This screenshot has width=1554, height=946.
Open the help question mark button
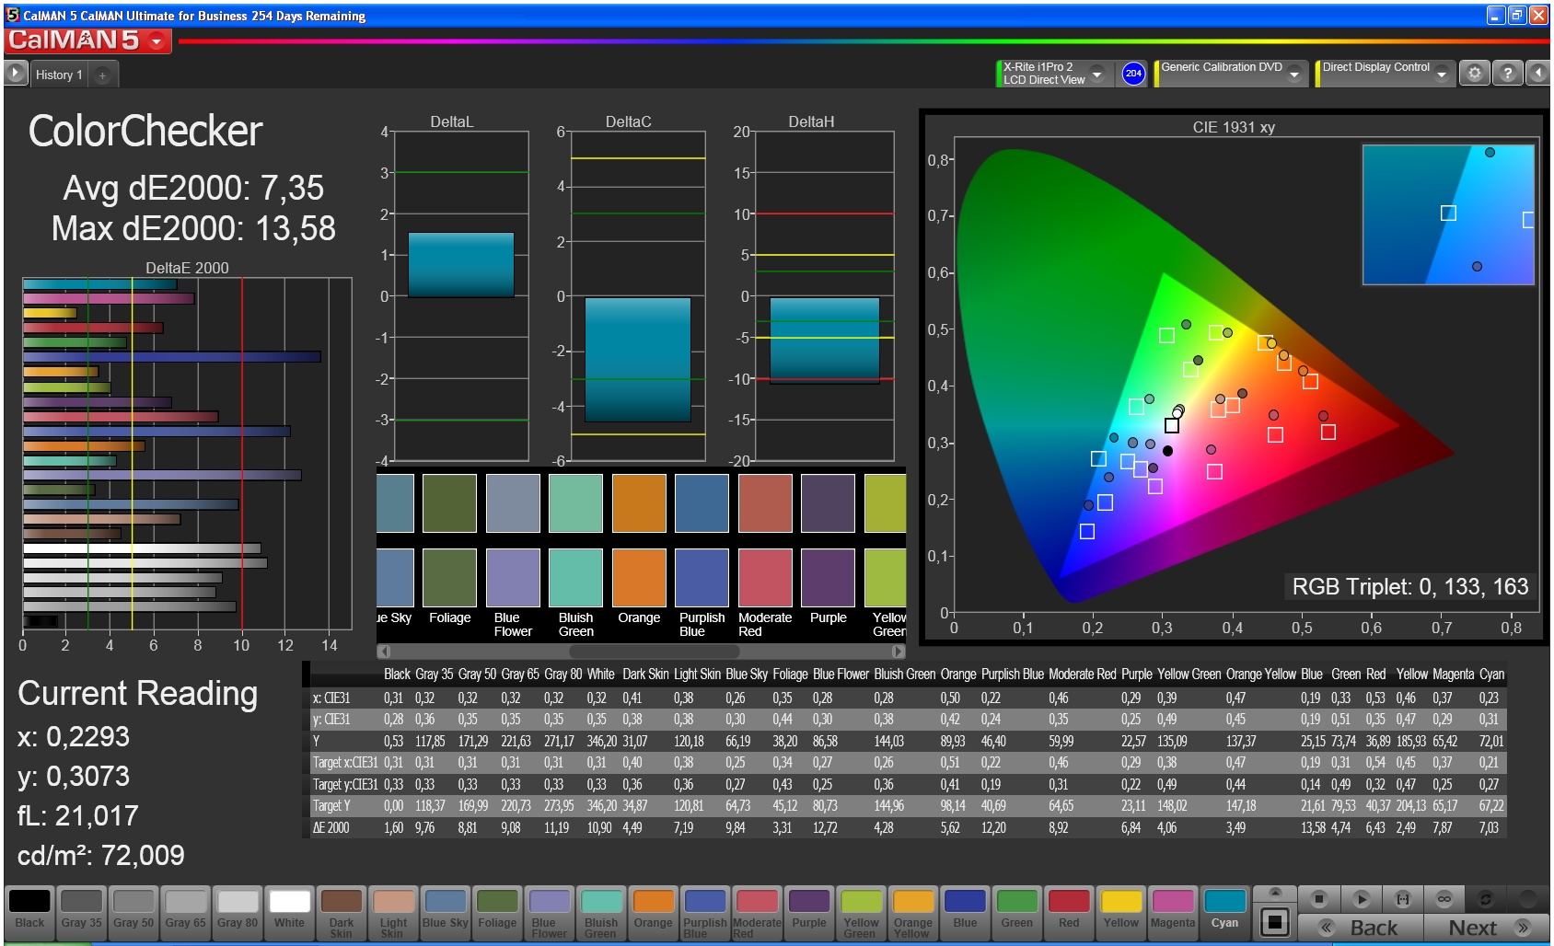pyautogui.click(x=1507, y=74)
